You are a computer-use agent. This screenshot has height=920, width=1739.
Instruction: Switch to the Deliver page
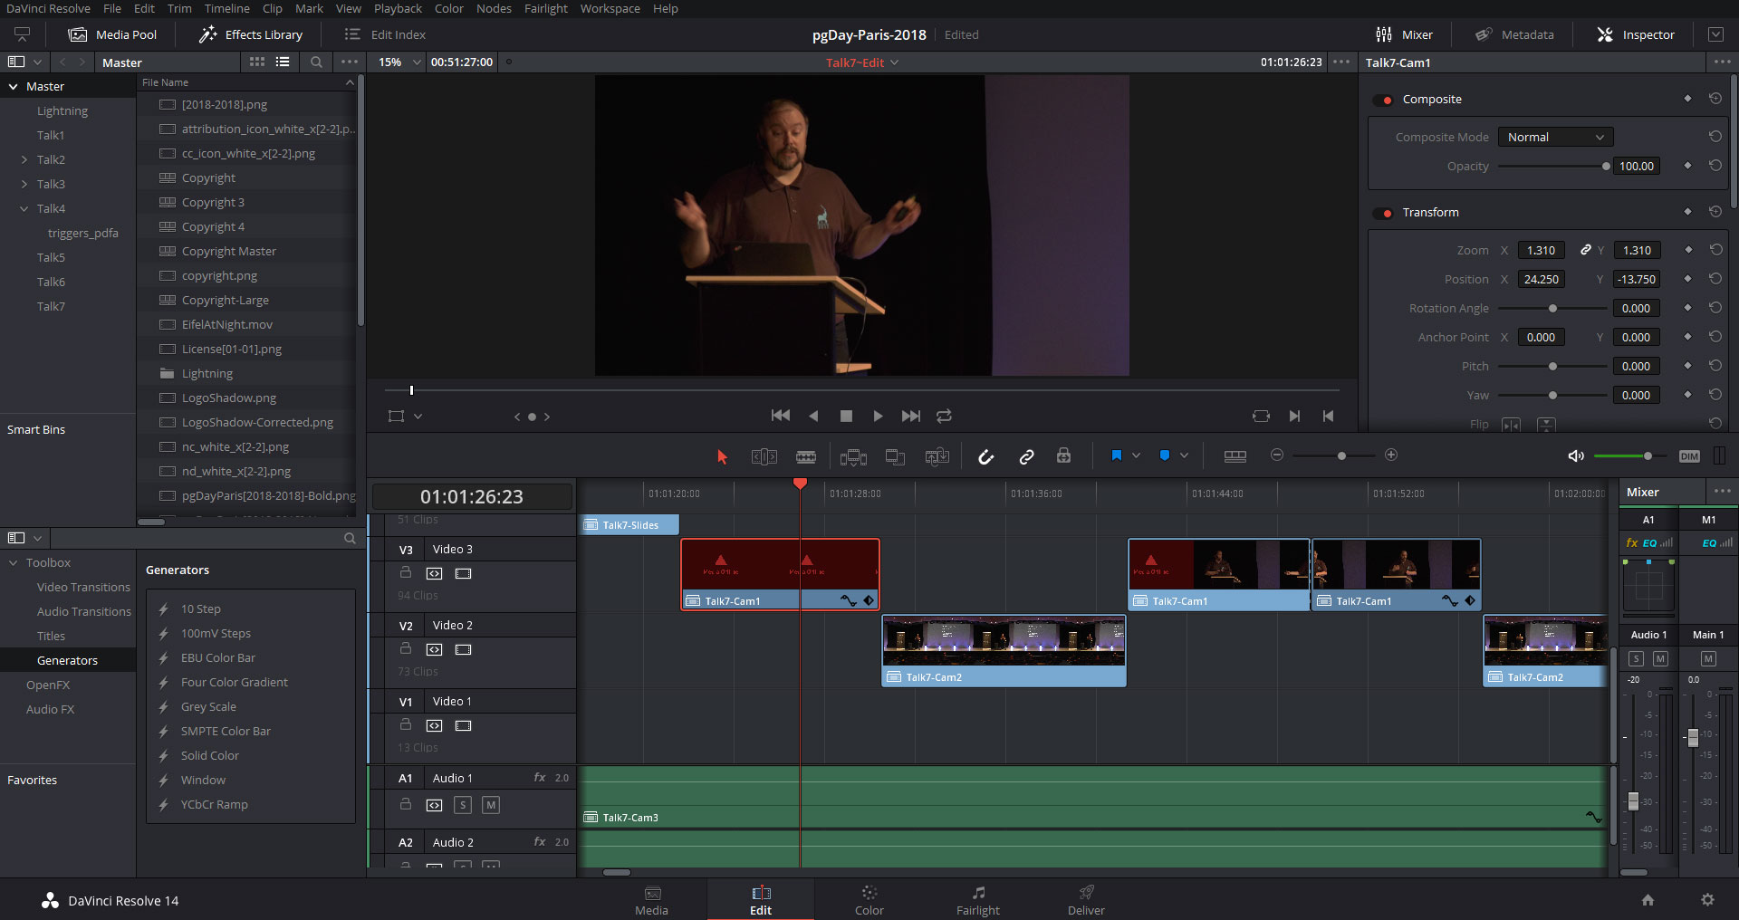(1086, 900)
